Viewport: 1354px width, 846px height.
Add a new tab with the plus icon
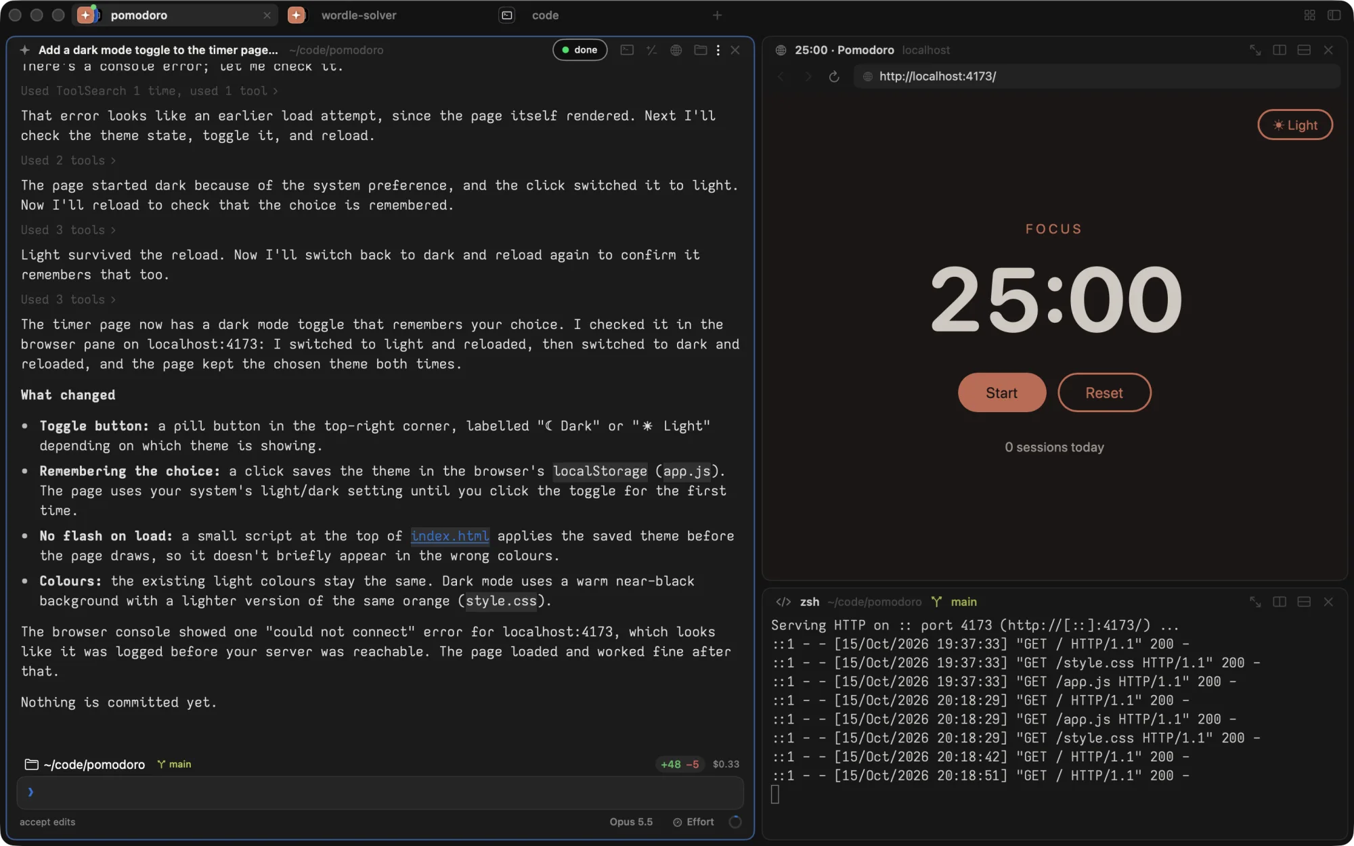coord(718,15)
